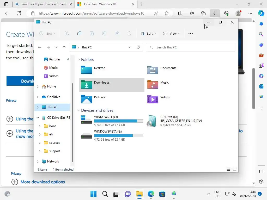Select boot folder in navigation tree

52,126
